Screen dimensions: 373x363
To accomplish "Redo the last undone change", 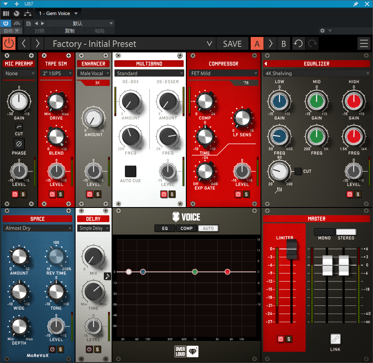I will pyautogui.click(x=312, y=43).
